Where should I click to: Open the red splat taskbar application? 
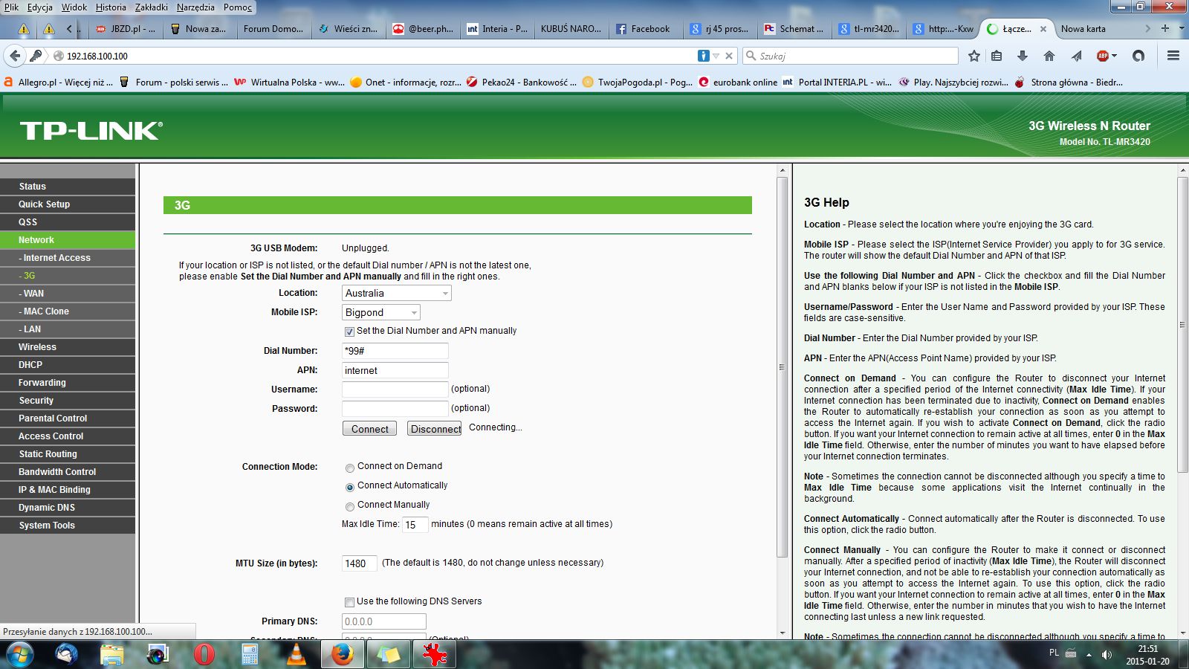(435, 654)
